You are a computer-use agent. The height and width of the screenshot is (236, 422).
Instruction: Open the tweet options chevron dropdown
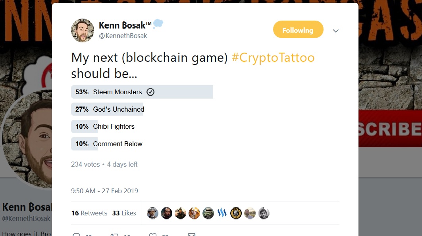click(x=336, y=31)
